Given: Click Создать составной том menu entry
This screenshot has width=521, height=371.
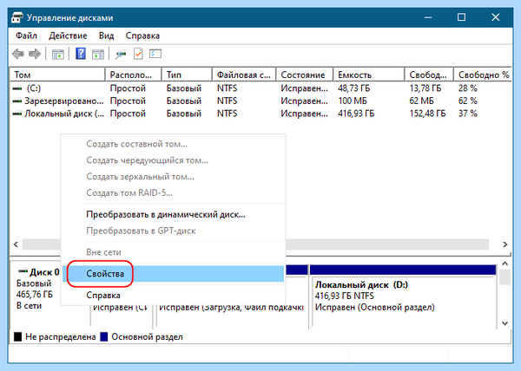Looking at the screenshot, I should tap(173, 144).
